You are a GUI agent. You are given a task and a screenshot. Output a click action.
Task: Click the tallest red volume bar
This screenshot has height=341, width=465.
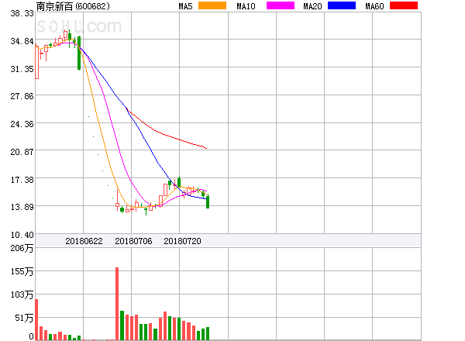117,304
